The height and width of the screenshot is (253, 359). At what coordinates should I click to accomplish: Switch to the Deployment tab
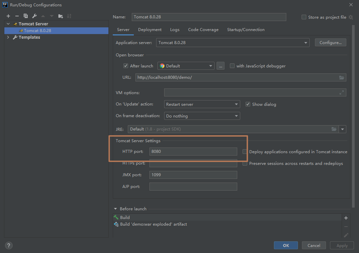[x=150, y=29]
